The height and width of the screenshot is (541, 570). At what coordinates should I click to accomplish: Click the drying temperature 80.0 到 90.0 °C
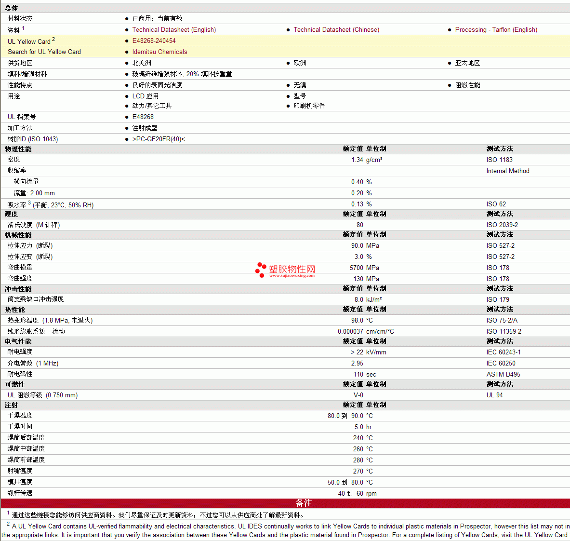350,416
